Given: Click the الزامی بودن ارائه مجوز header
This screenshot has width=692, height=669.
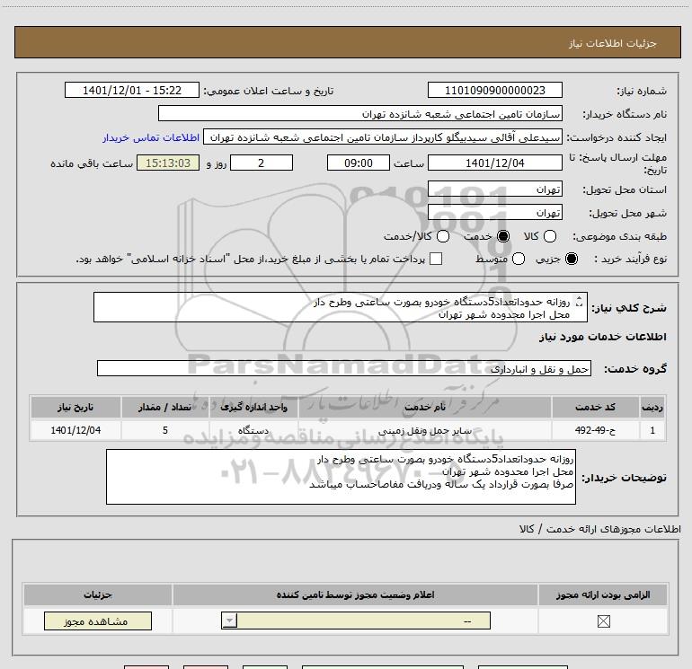Looking at the screenshot, I should pyautogui.click(x=603, y=594).
